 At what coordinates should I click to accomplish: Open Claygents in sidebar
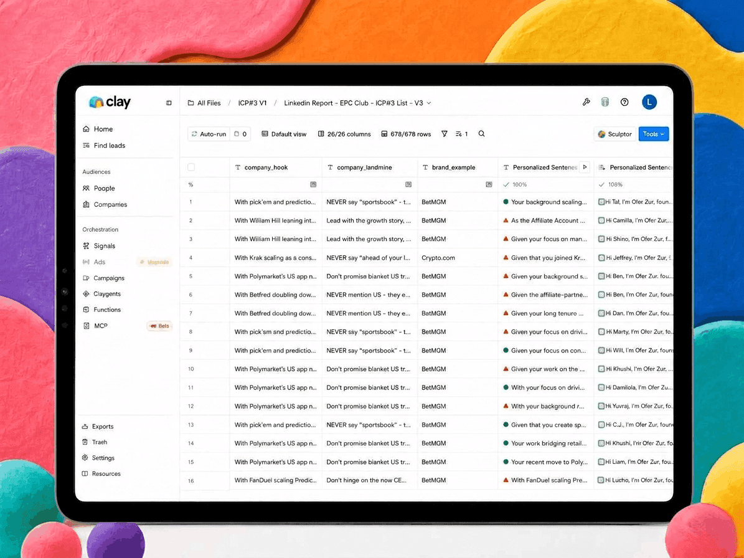tap(101, 294)
